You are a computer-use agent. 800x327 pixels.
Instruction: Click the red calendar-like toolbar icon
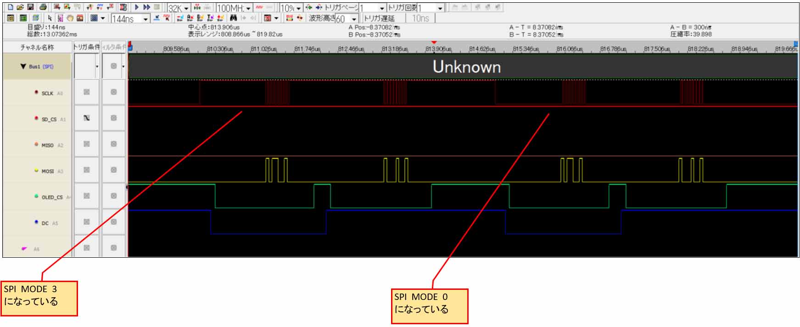click(x=267, y=18)
